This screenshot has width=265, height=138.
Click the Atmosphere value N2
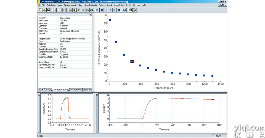pyautogui.click(x=61, y=62)
